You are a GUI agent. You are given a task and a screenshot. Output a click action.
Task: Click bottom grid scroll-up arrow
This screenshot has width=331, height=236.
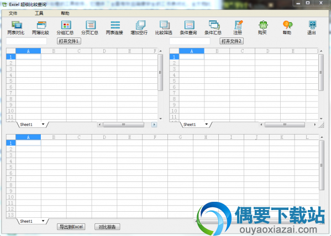click(x=322, y=137)
